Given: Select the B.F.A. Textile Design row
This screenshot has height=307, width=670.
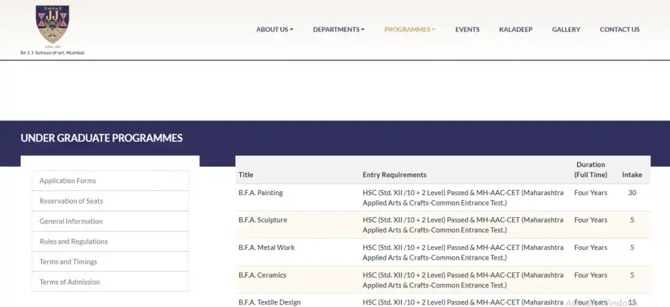Looking at the screenshot, I should point(270,302).
